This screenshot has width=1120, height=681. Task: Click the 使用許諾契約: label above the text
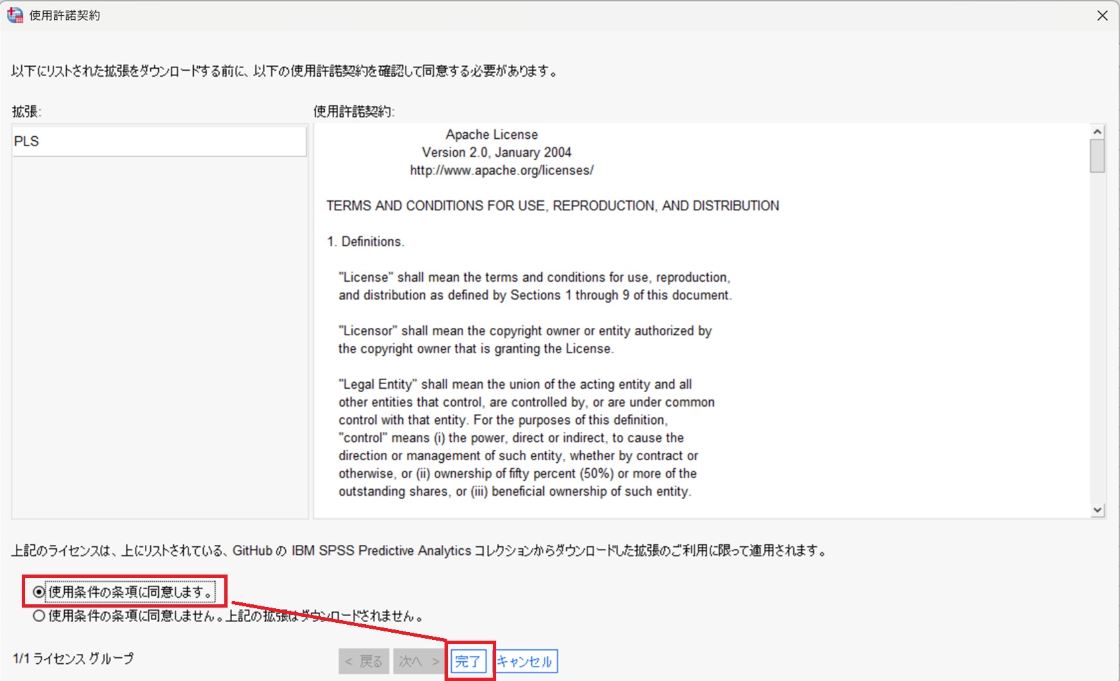354,112
